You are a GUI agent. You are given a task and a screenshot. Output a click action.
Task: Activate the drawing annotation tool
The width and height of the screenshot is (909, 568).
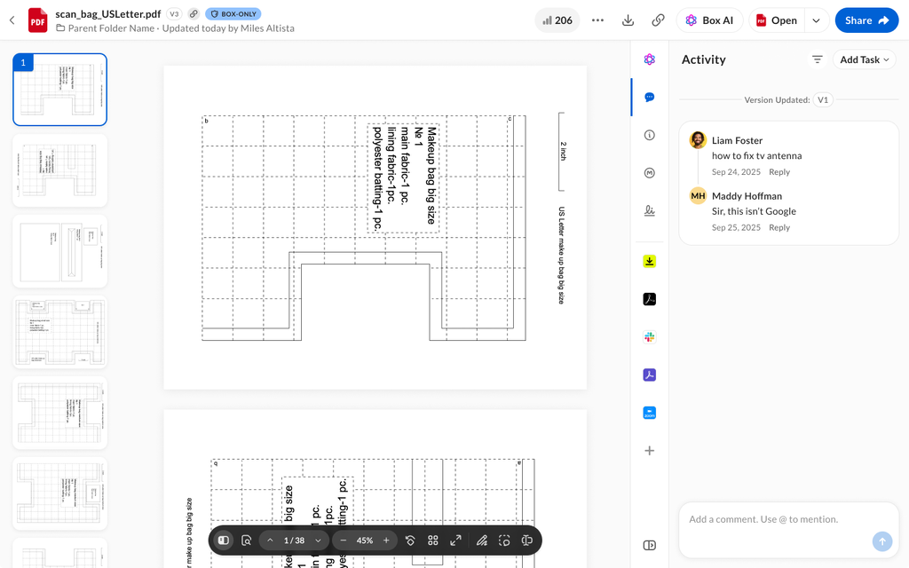tap(482, 540)
